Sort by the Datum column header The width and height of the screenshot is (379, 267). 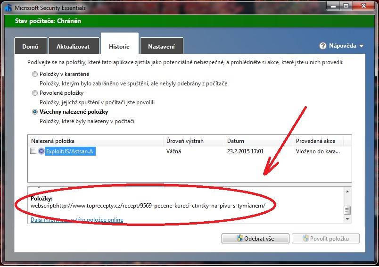click(258, 141)
